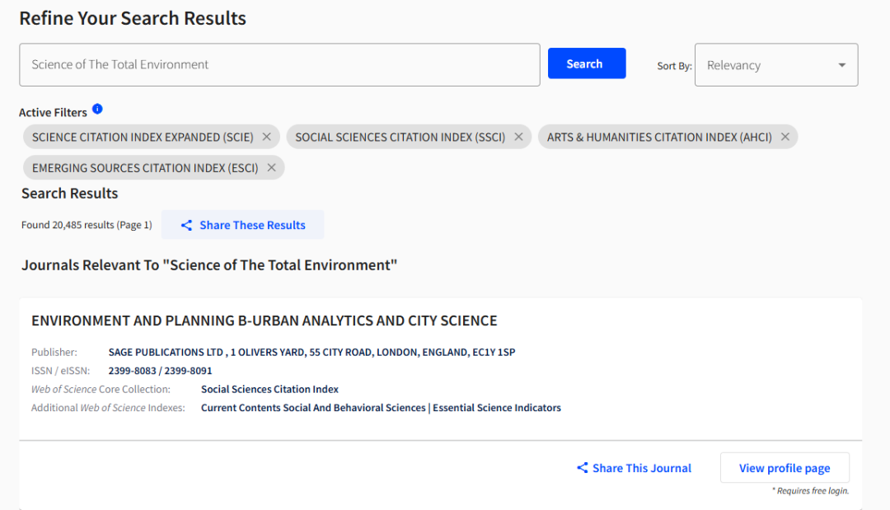The image size is (890, 510).
Task: Click the SAGE Publications publisher address text
Action: pos(311,353)
